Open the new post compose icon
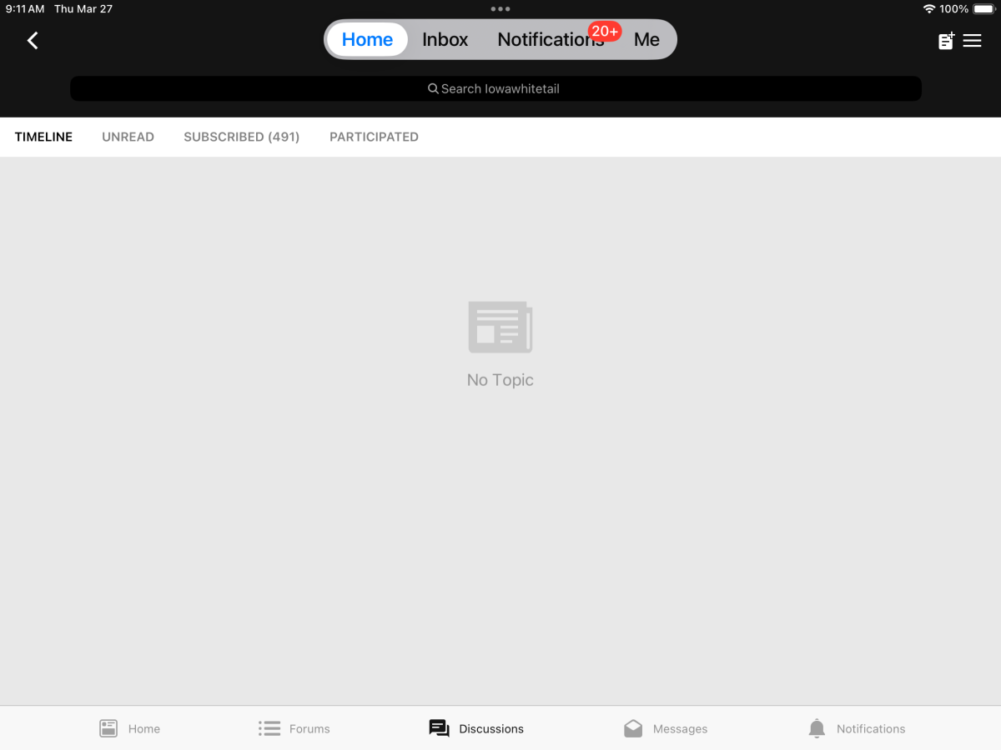 click(x=946, y=41)
